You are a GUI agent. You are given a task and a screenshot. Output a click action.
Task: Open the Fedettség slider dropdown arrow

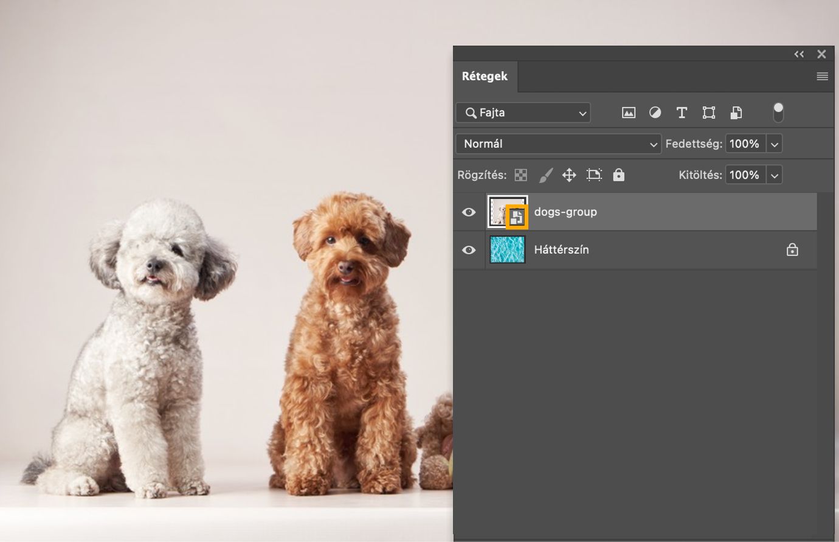coord(775,144)
